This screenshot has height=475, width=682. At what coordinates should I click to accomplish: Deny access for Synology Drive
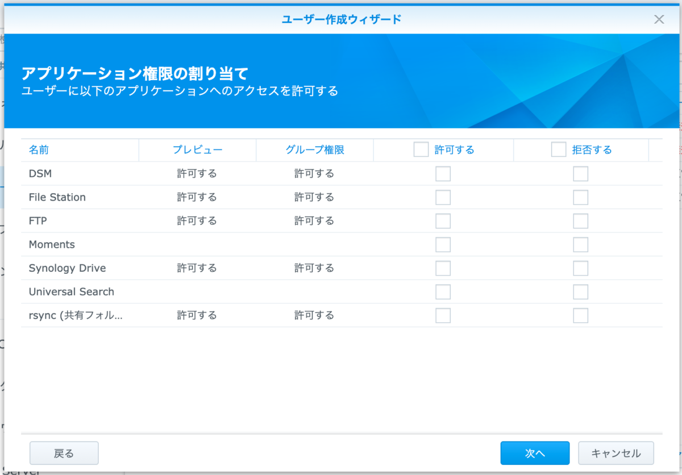tap(581, 268)
